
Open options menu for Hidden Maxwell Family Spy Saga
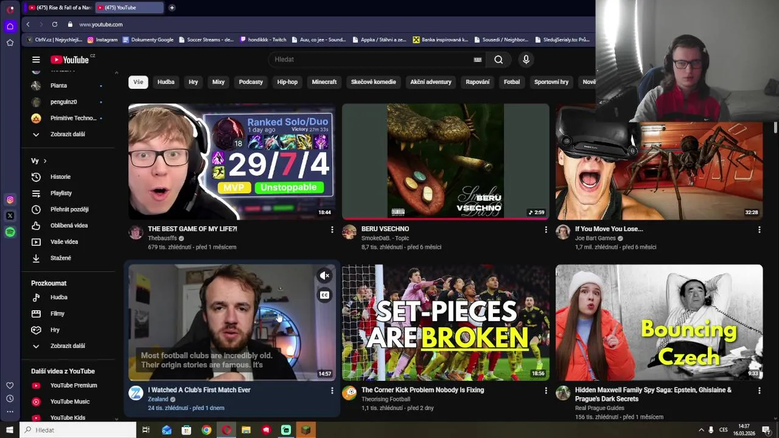pos(759,390)
